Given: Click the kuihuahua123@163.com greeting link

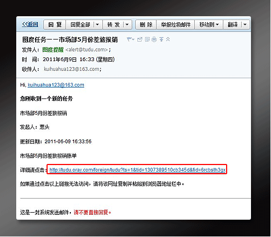Looking at the screenshot, I should point(56,85).
